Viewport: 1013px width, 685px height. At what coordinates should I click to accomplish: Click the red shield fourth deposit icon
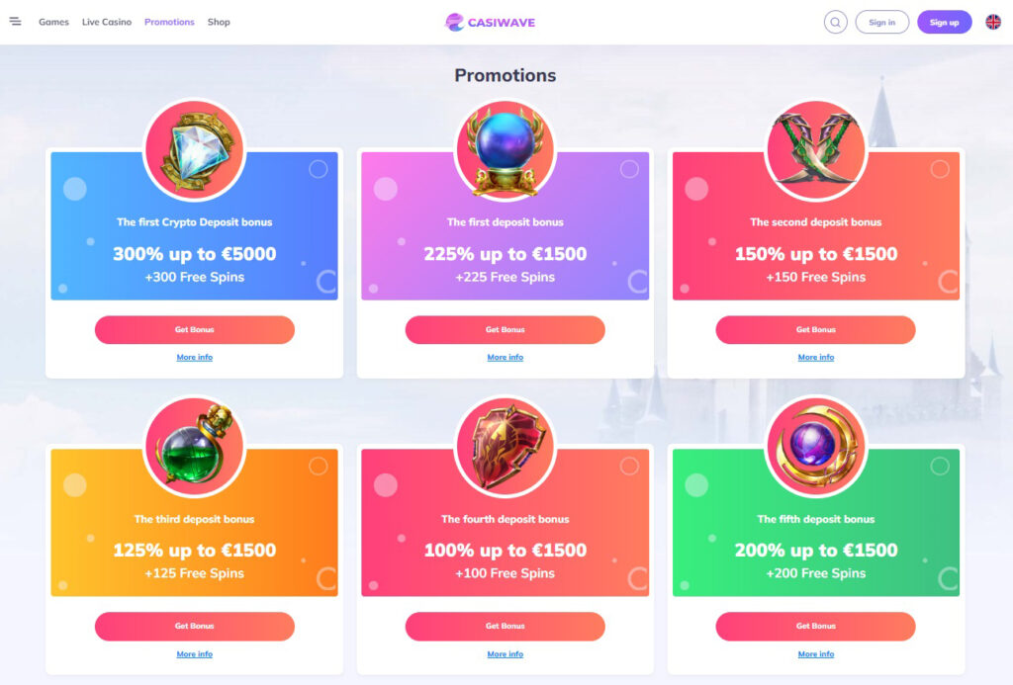click(x=506, y=447)
